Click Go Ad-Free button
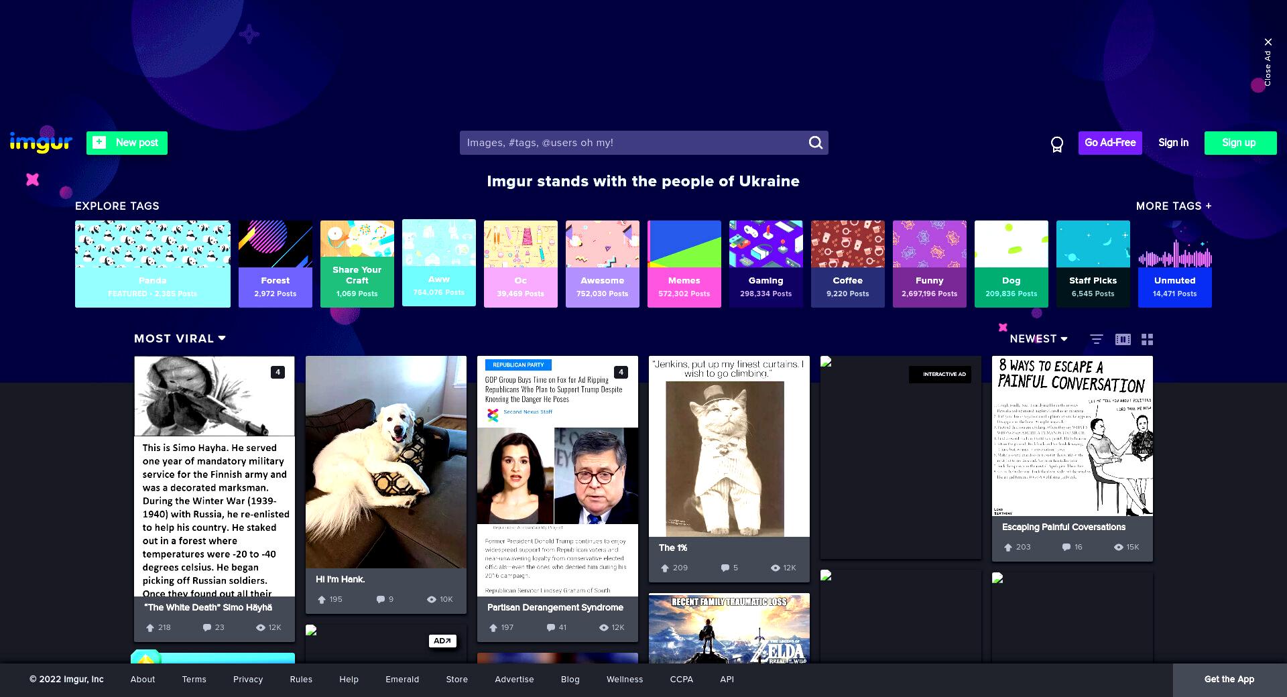The width and height of the screenshot is (1287, 697). [1110, 143]
